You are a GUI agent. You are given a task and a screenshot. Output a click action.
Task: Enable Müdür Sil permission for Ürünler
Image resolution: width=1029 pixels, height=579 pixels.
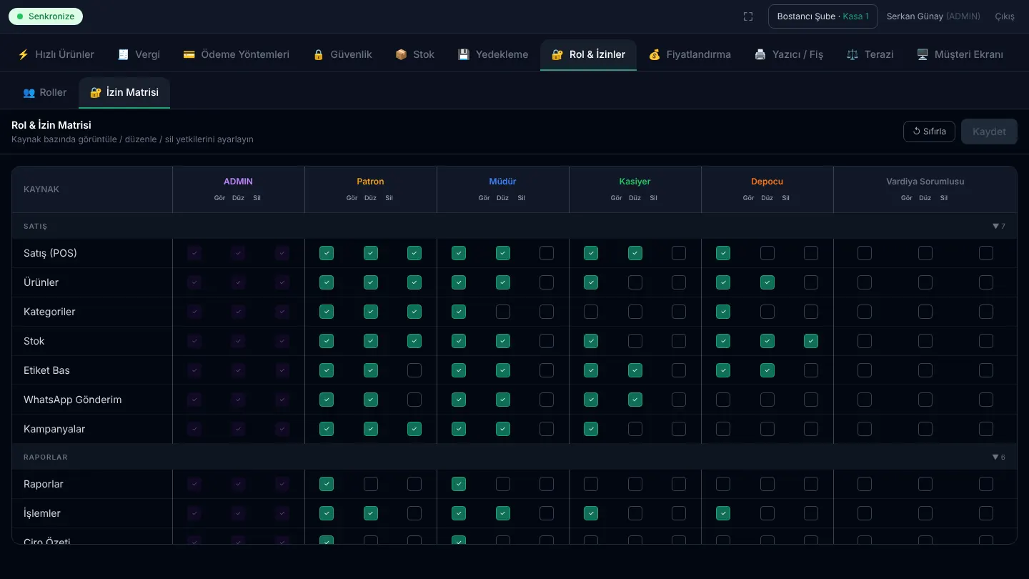(547, 282)
